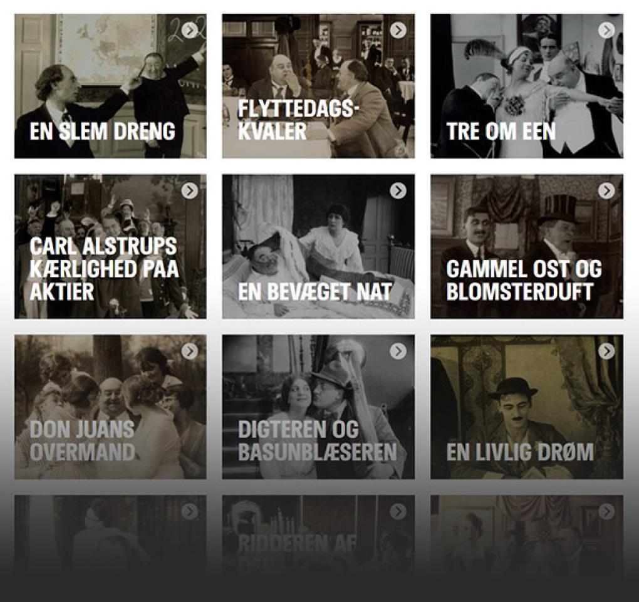Click arrow icon on Don Juans Overmand card

[x=189, y=351]
